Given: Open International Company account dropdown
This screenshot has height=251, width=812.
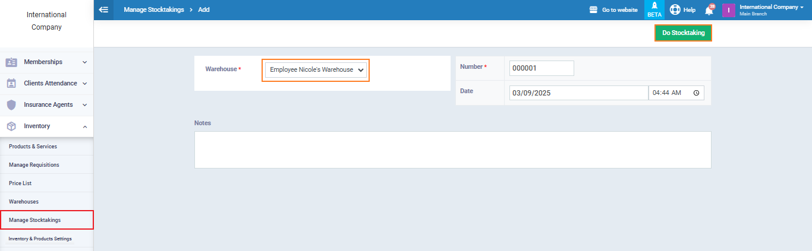Looking at the screenshot, I should point(771,10).
